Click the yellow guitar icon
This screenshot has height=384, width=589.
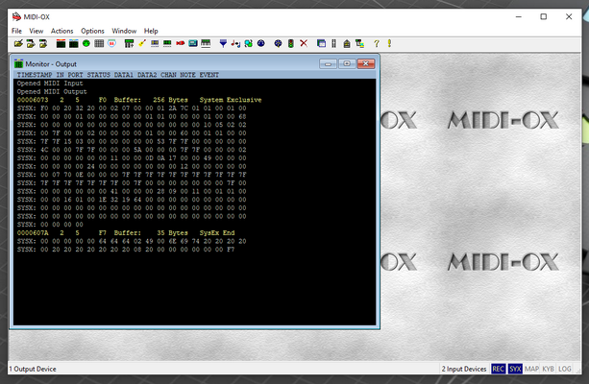[x=142, y=44]
